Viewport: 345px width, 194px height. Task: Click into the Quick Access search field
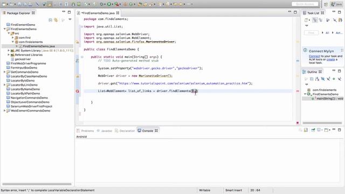305,4
